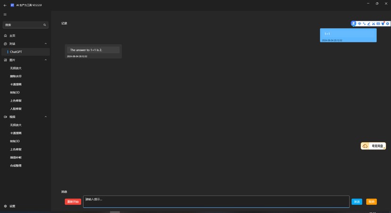Collapse the 对话 section
The image size is (391, 213).
[46, 44]
